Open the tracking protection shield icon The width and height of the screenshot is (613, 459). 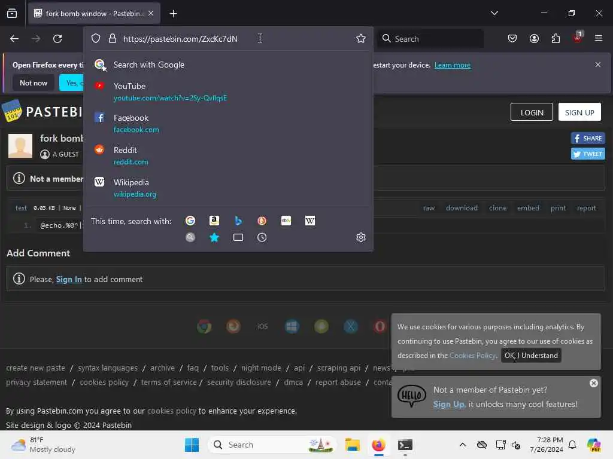(96, 38)
